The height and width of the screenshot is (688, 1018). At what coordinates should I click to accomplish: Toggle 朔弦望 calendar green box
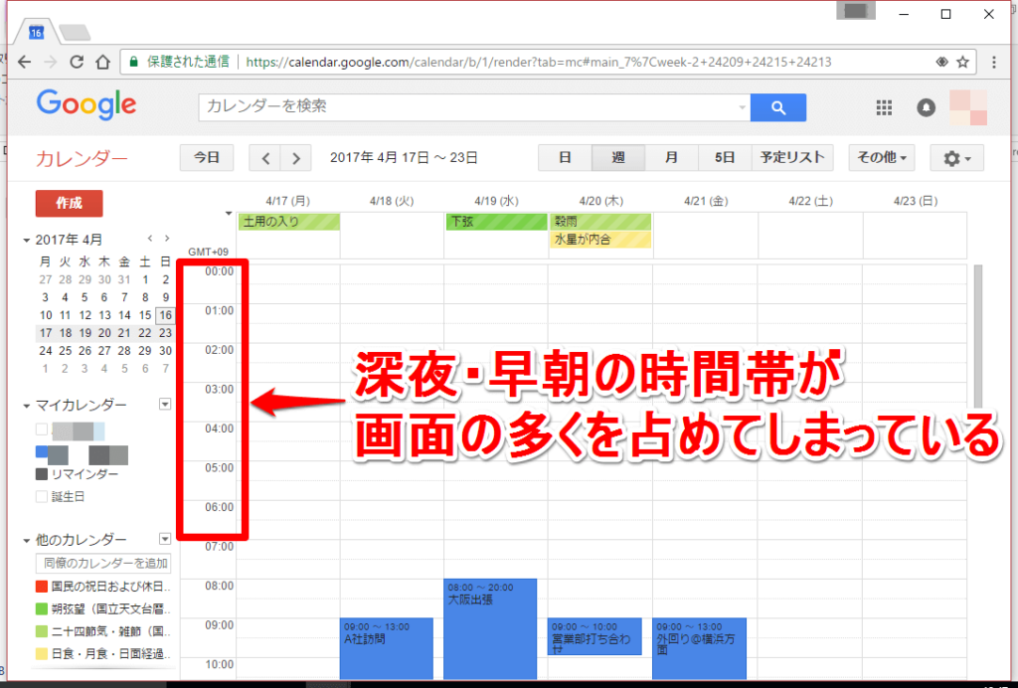click(42, 608)
